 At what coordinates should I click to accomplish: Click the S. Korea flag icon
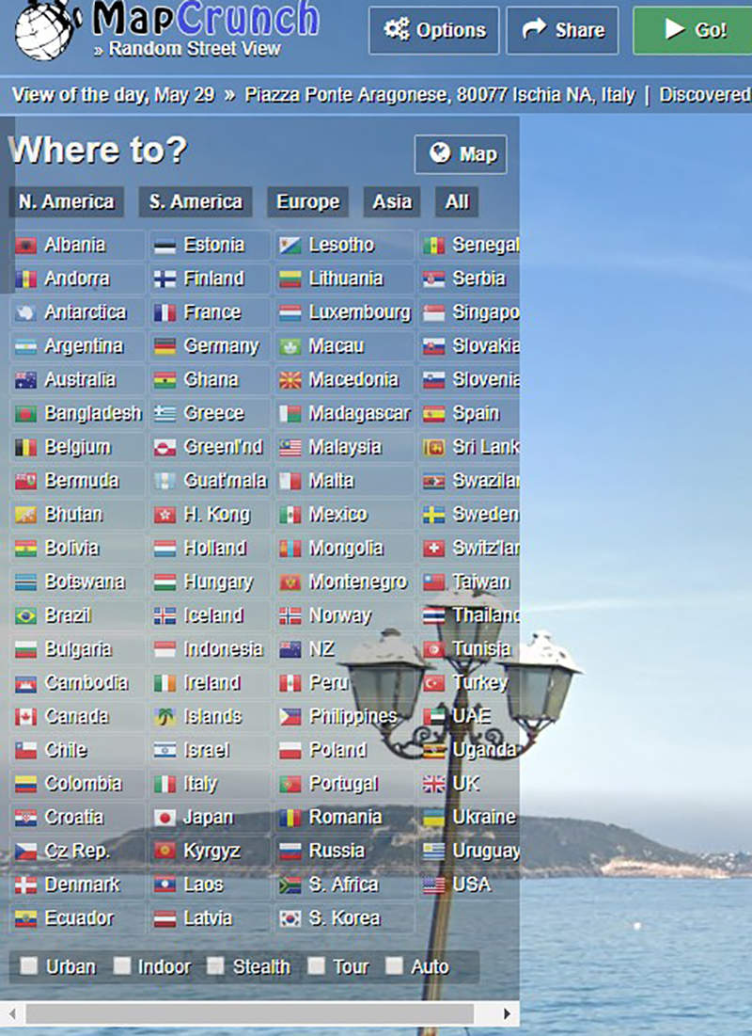(x=290, y=918)
